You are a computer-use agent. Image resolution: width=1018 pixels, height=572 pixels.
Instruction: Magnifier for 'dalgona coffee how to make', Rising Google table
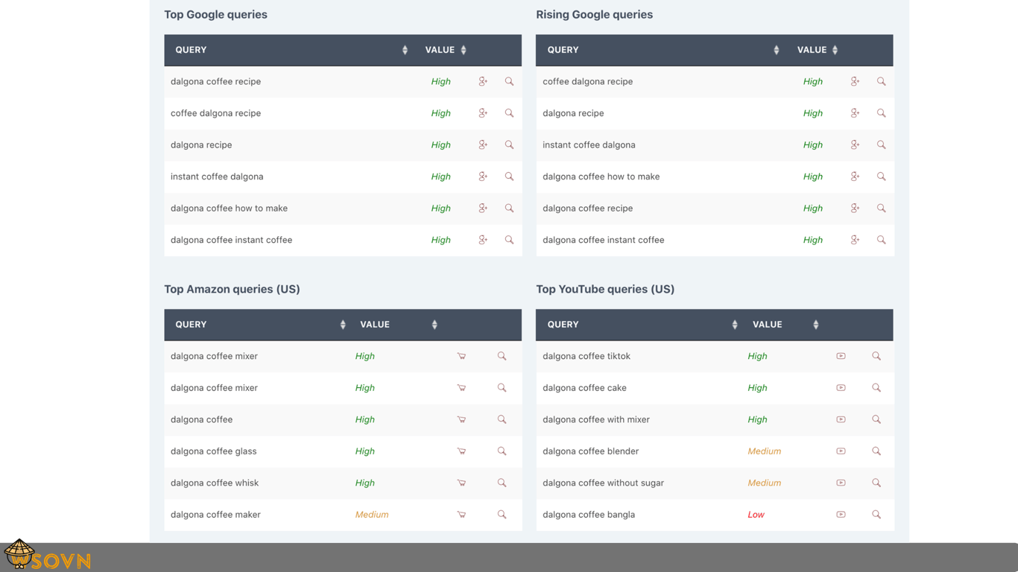click(x=881, y=177)
